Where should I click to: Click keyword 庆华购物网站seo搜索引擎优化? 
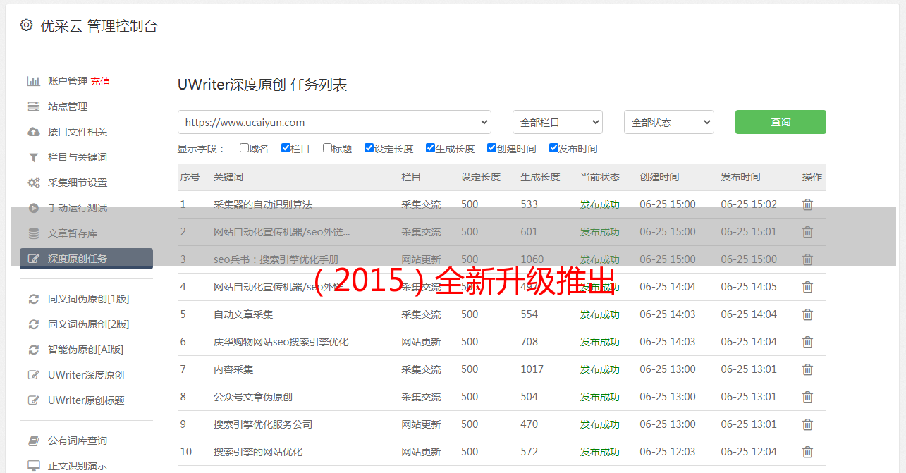click(281, 342)
